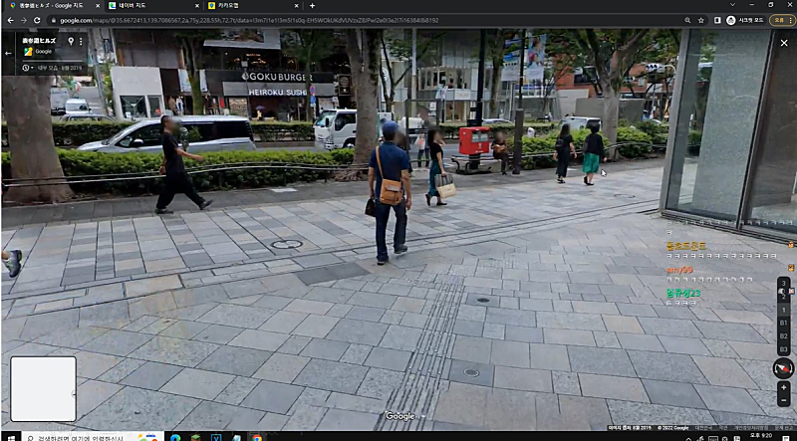The height and width of the screenshot is (441, 797).
Task: Click the compass to reset the view
Action: 783,368
